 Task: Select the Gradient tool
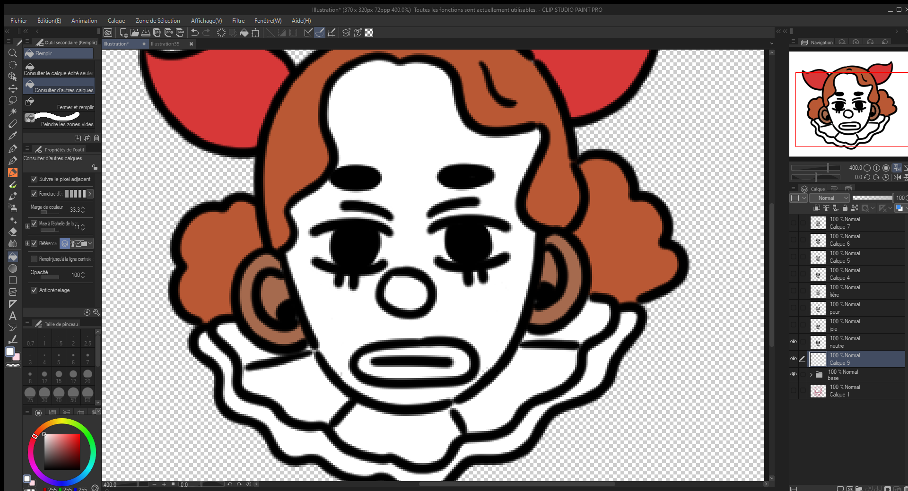coord(13,268)
